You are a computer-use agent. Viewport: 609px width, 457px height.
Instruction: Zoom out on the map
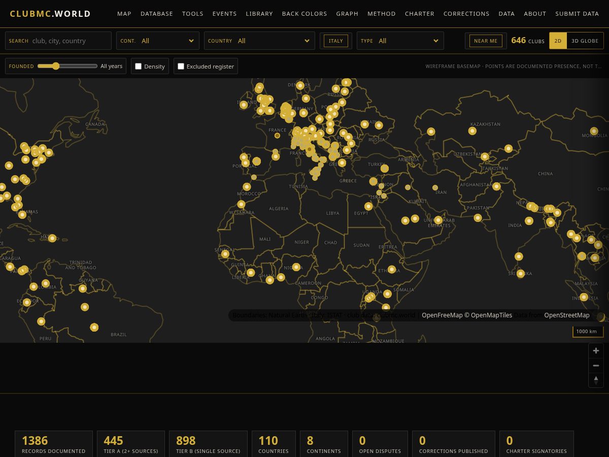596,365
